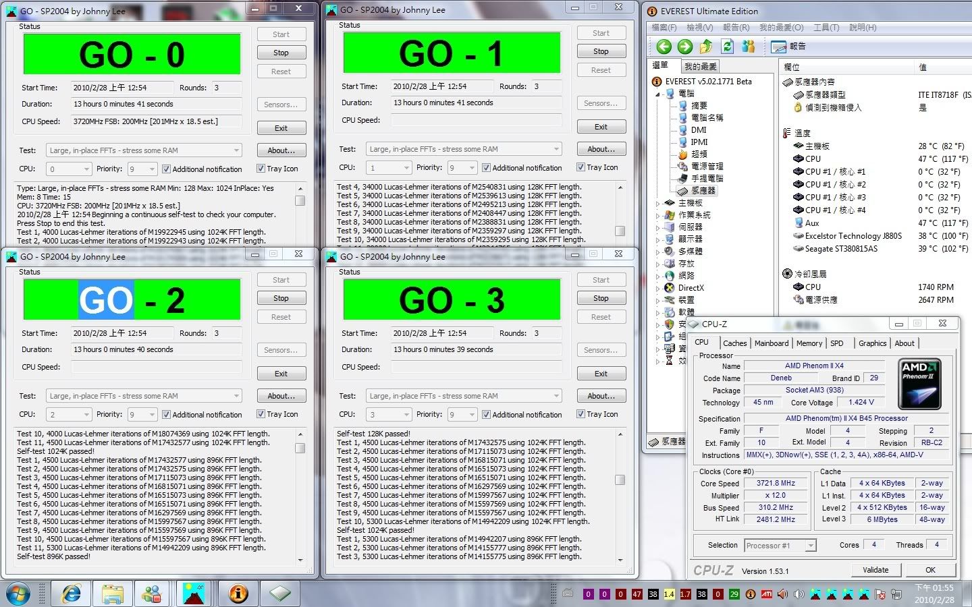This screenshot has height=607, width=972.
Task: Go back using EVEREST green back arrow
Action: 664,46
